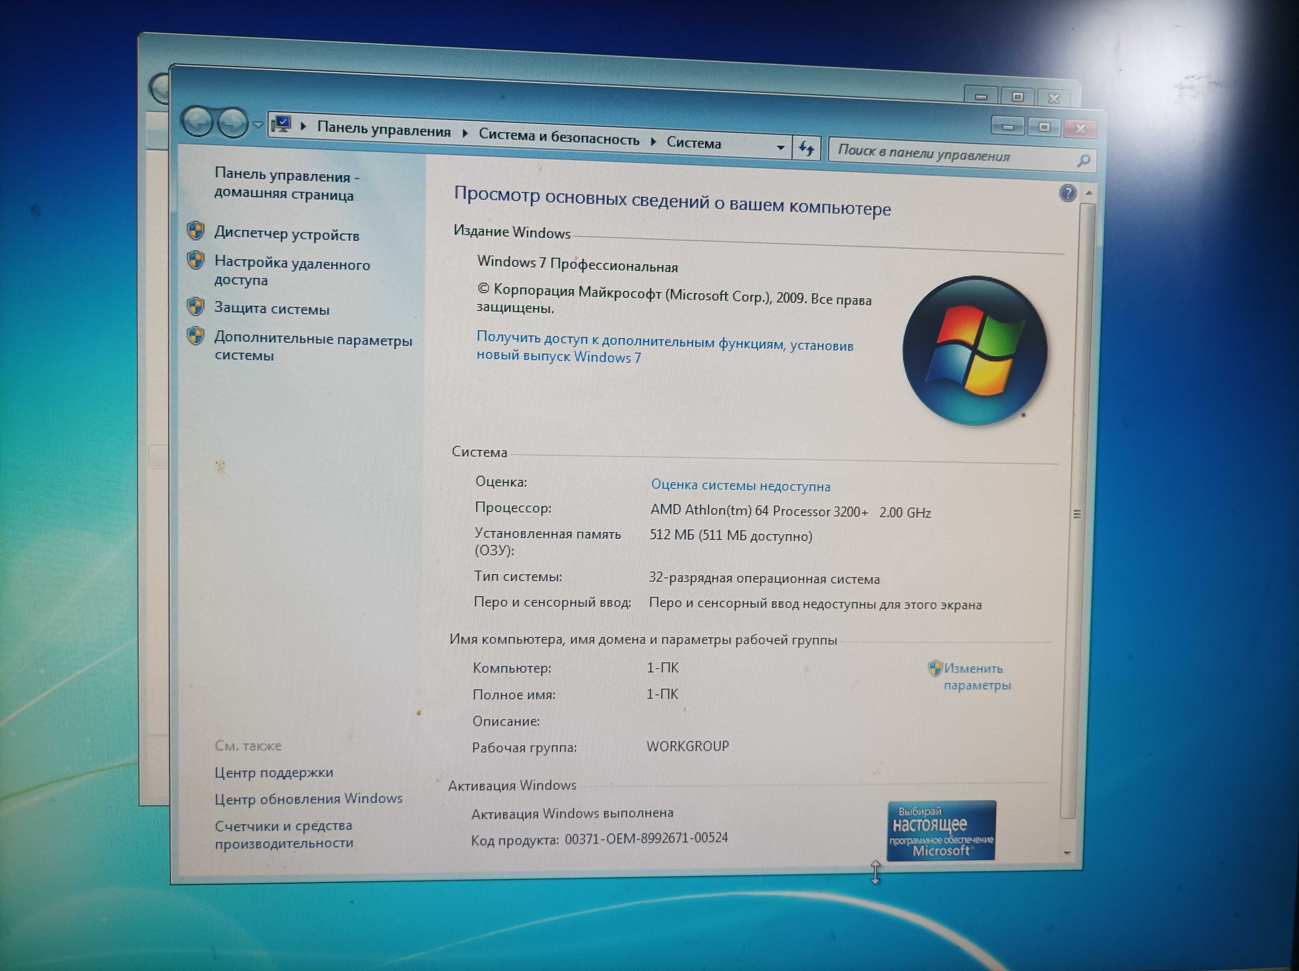Open Панель управления - домашняя страница
This screenshot has width=1299, height=971.
286,184
